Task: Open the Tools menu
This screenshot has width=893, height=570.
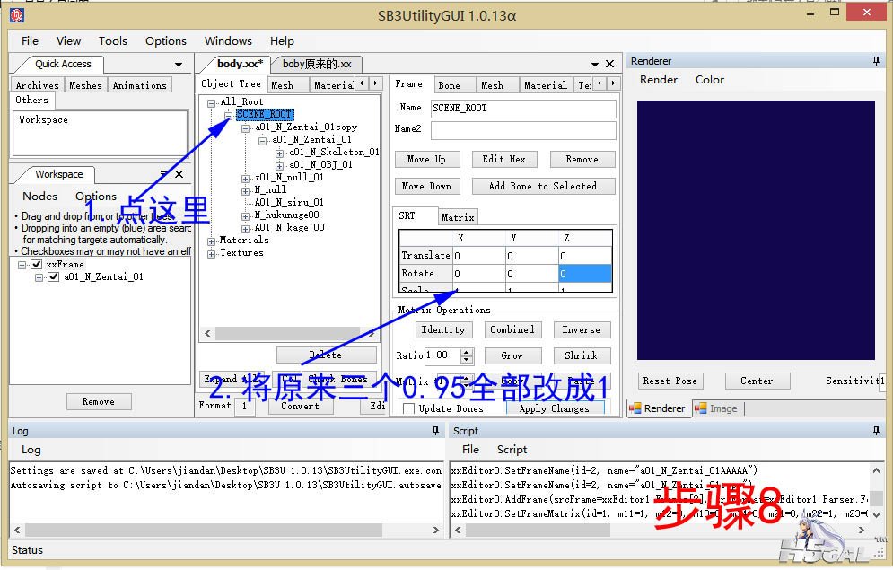Action: click(113, 41)
